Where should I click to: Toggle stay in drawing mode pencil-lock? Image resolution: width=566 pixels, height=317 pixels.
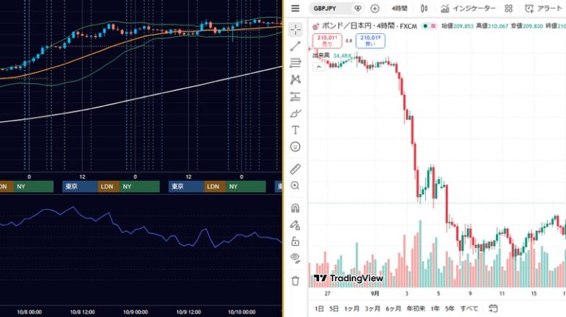(x=296, y=225)
